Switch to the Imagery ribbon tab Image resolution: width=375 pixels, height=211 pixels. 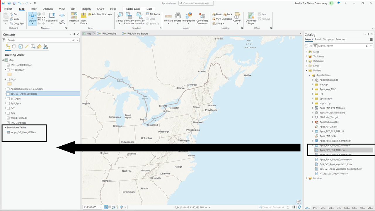[86, 9]
